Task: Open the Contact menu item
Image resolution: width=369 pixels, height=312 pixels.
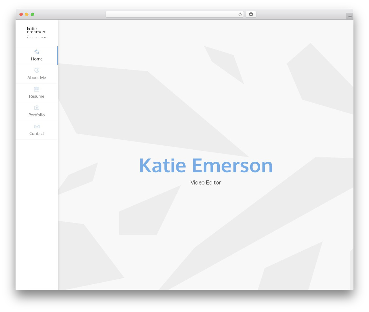Action: point(37,130)
